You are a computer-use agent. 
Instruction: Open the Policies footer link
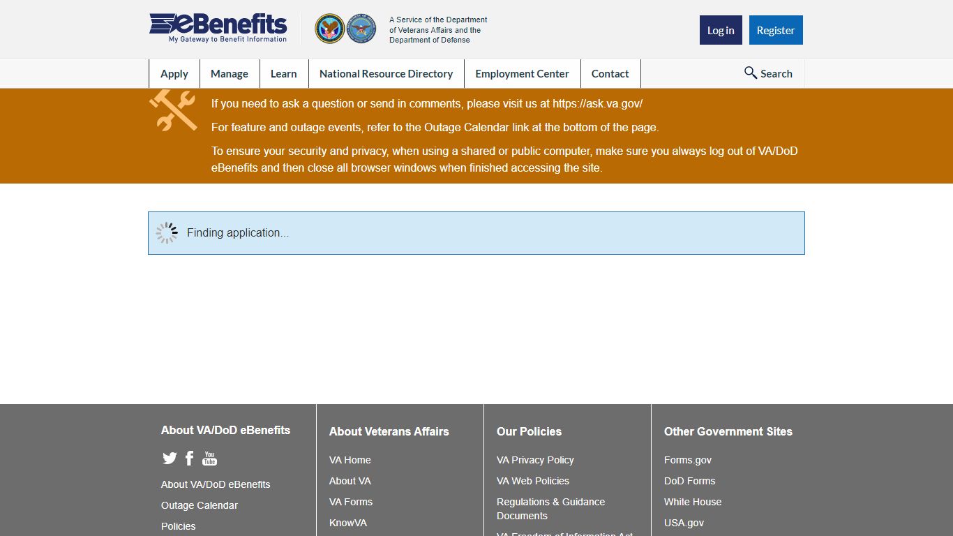(179, 526)
